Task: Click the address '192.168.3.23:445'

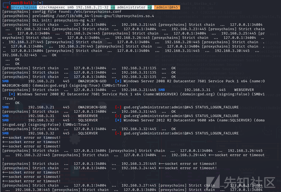Action: tap(189, 29)
